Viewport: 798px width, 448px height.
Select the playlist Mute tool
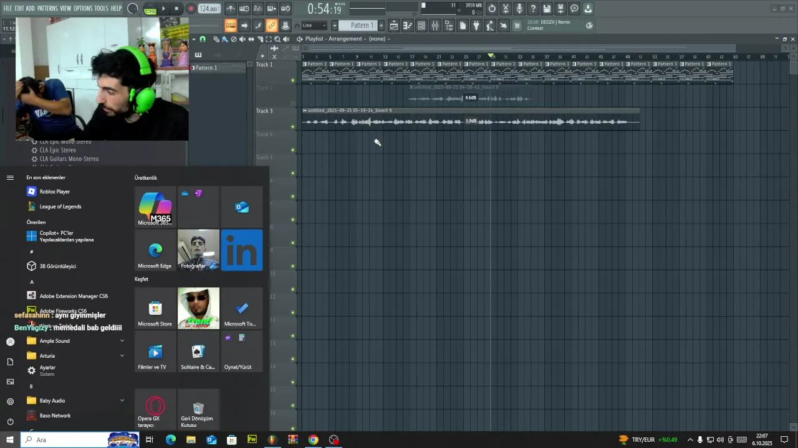pyautogui.click(x=243, y=39)
